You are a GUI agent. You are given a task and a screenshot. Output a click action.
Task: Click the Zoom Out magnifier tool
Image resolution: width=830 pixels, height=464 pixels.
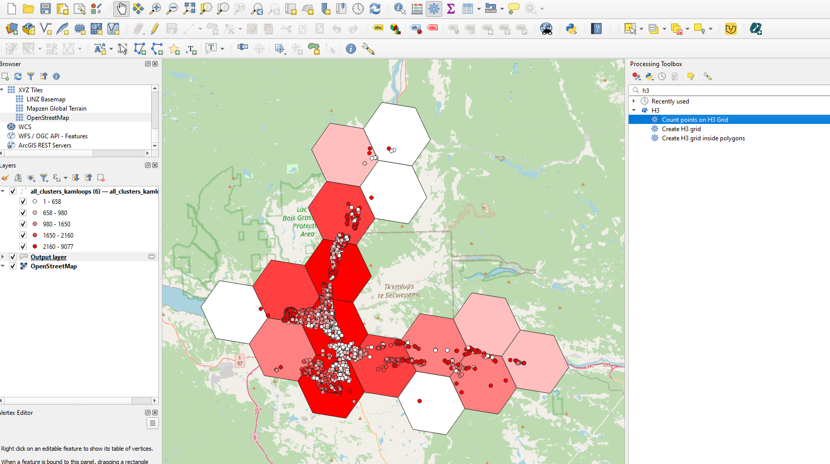coord(173,9)
